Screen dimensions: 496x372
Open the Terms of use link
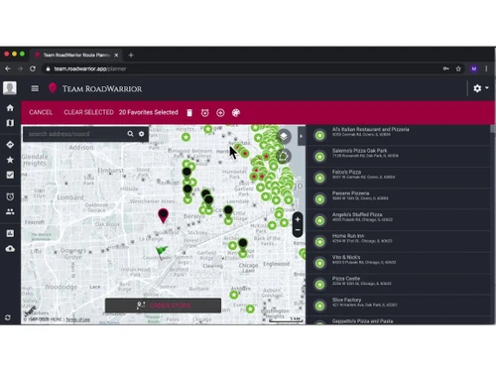pos(77,319)
